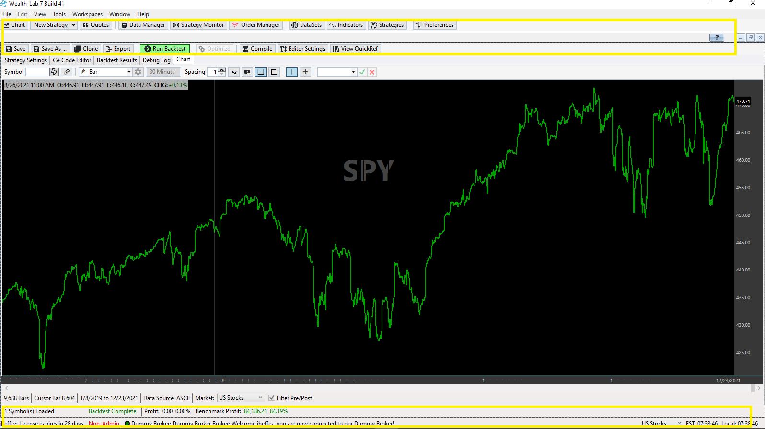
Task: Select the Chart tab in strategy window
Action: [x=184, y=60]
